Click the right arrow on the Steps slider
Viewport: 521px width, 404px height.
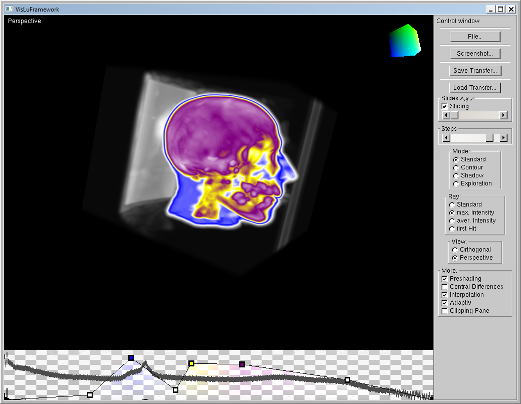tap(504, 137)
